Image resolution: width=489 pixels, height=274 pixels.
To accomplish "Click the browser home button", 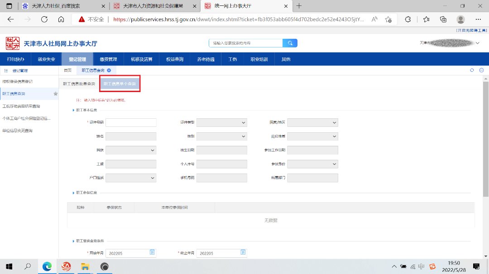I will pyautogui.click(x=61, y=19).
